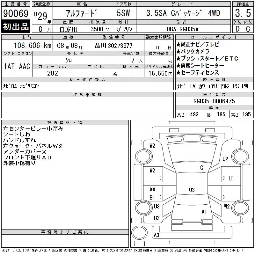Viewport: 255px width, 255px height.
Task: Click the seating capacity 7 人
Action: (137, 61)
